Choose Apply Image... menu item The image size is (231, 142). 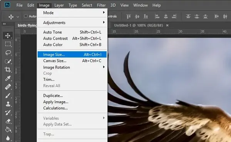(72, 102)
